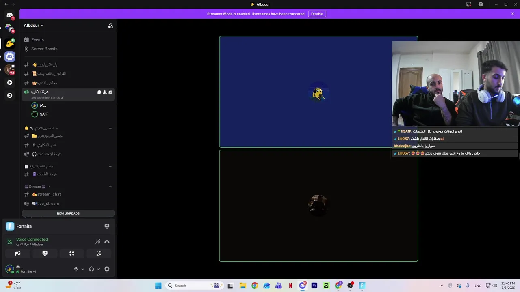
Task: Open قسم_الشكاوي channel
Action: pyautogui.click(x=68, y=145)
